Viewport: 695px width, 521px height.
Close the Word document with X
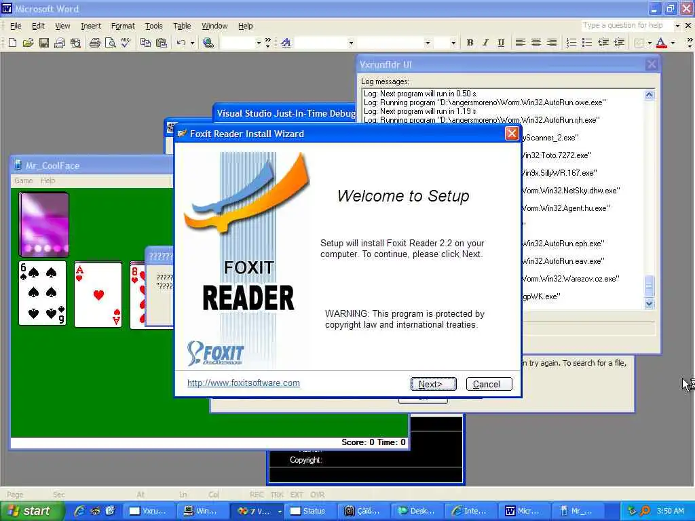click(688, 26)
